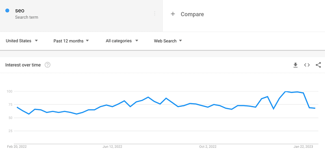
Task: Open the Web Search type dropdown
Action: pos(168,41)
